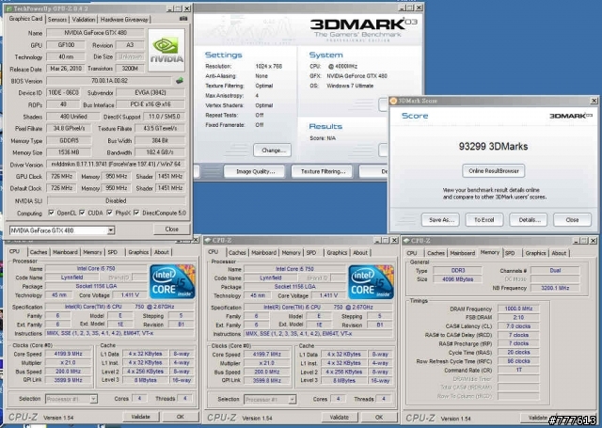Image resolution: width=602 pixels, height=428 pixels.
Task: Open About tab in right CPU-Z window
Action: [x=559, y=253]
